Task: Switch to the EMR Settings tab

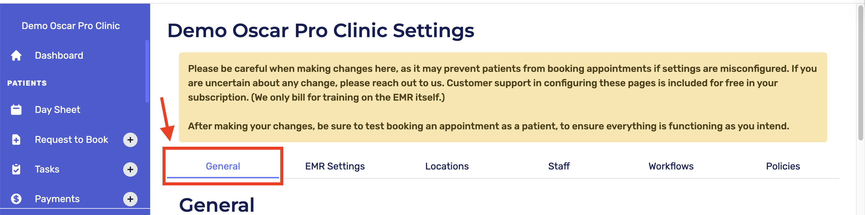Action: point(335,166)
